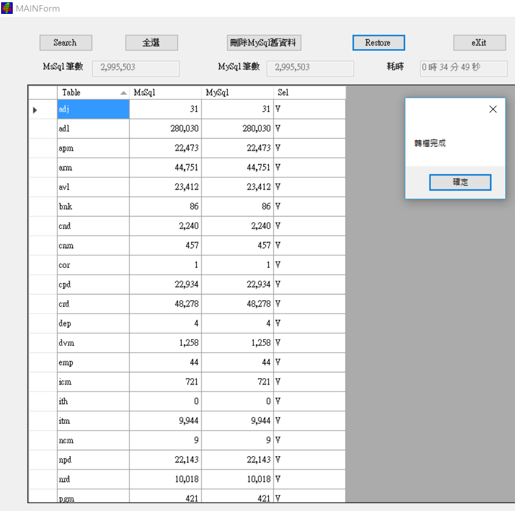The width and height of the screenshot is (515, 511).
Task: Toggle the Sel V mark for emp row
Action: [278, 363]
